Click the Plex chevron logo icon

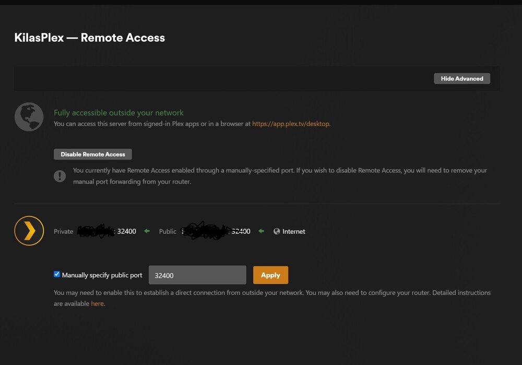point(29,231)
